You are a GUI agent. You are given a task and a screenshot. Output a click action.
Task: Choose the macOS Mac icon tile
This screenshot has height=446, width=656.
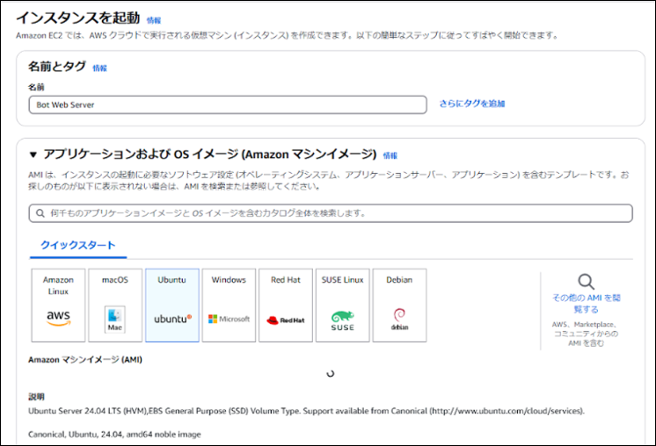[115, 306]
